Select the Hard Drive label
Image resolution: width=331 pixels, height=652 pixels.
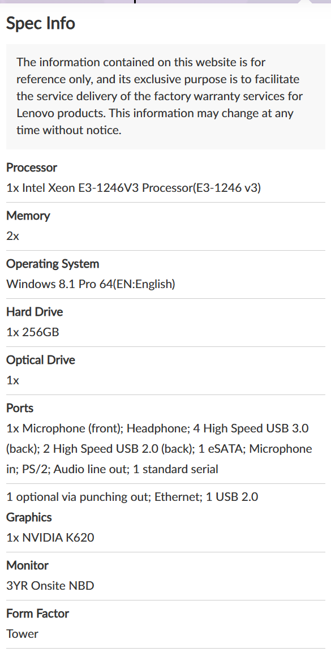[35, 312]
